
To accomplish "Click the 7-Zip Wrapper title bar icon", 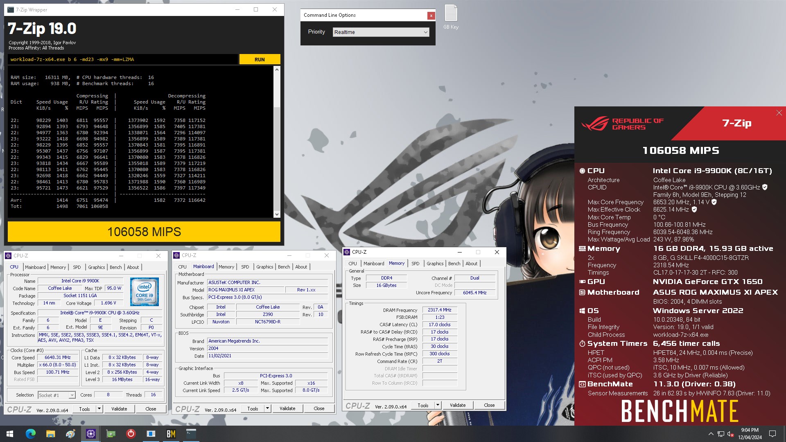I will (x=11, y=9).
